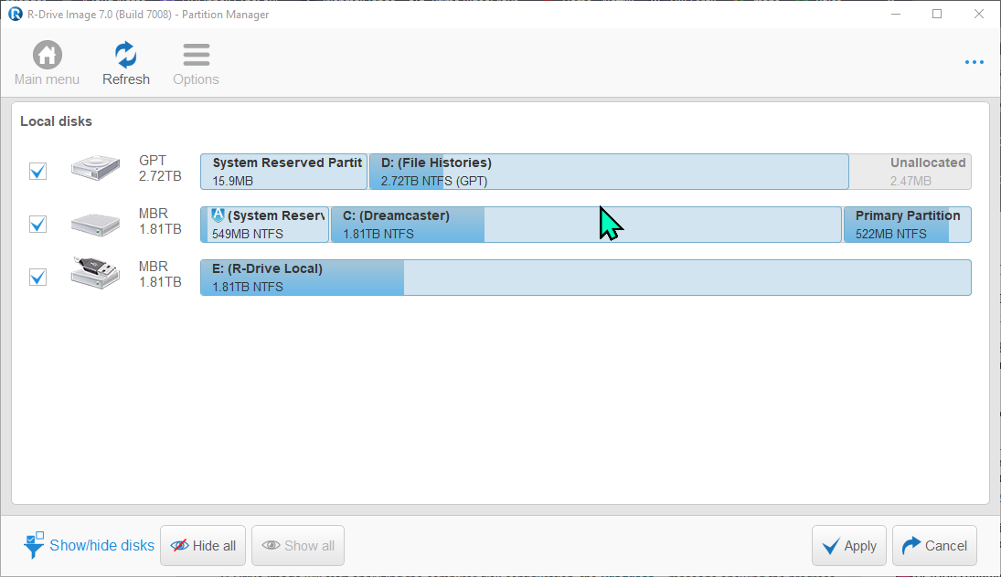Viewport: 1001px width, 577px height.
Task: Click the Refresh icon in the toolbar
Action: (x=125, y=55)
